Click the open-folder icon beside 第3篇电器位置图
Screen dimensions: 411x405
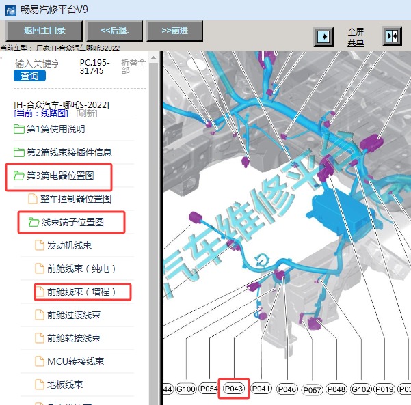click(19, 176)
